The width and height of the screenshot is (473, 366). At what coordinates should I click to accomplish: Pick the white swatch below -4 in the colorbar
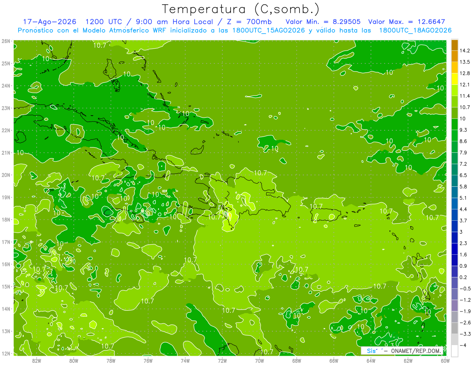click(x=454, y=351)
